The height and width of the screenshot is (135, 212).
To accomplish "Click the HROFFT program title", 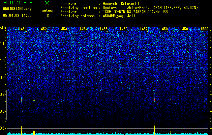I will pos(21,3).
